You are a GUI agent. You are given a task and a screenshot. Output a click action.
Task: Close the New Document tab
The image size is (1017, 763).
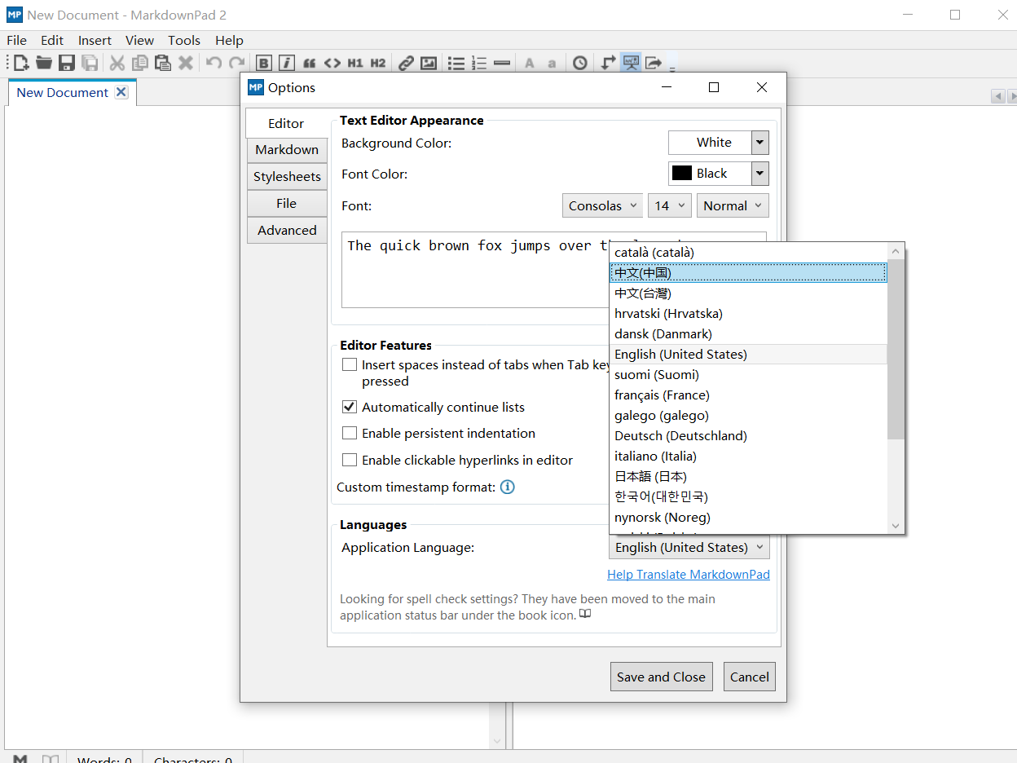coord(121,92)
